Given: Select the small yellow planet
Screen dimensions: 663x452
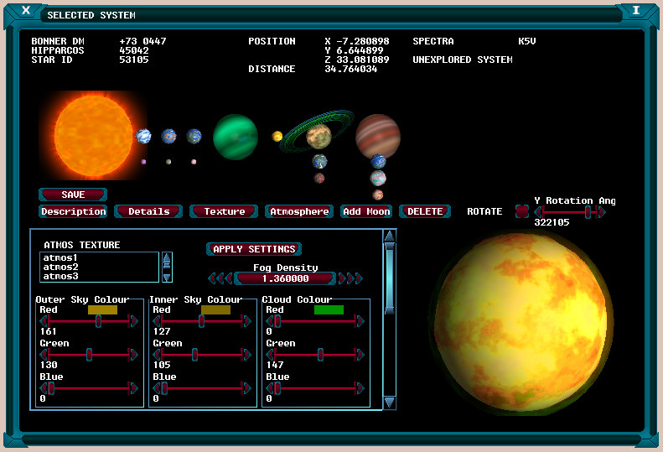Looking at the screenshot, I should click(x=277, y=136).
